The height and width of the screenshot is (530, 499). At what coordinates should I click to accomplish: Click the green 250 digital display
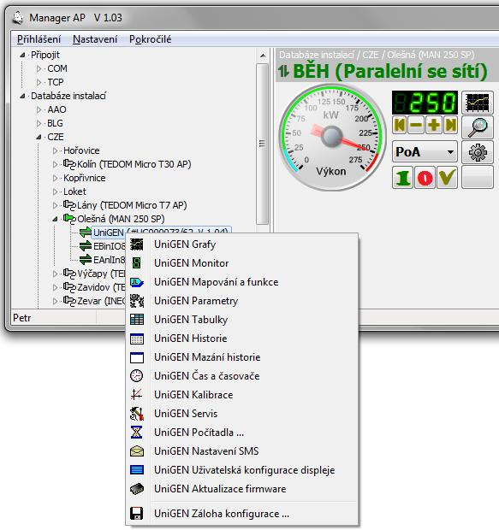point(425,103)
